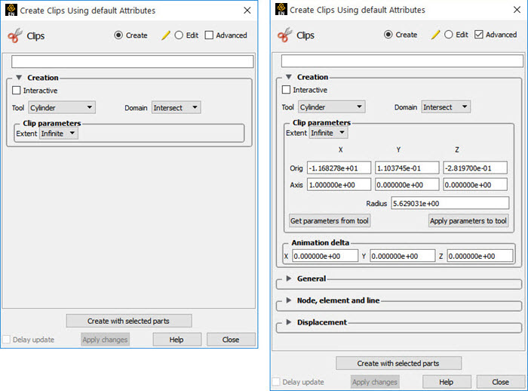The width and height of the screenshot is (528, 391).
Task: Click the Orig Y value field
Action: click(x=407, y=168)
